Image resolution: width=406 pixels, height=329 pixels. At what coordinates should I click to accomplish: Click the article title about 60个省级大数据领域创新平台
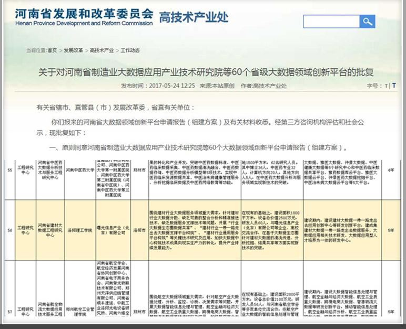point(206,72)
